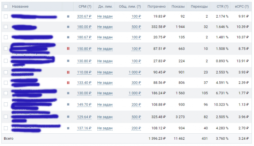Edit the 500 ₽ total limit in the 180.00 ₽ row
This screenshot has width=254, height=146.
tap(136, 27)
